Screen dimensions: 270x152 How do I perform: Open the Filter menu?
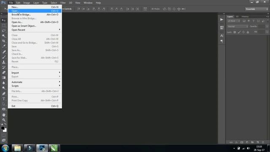[x=63, y=3]
